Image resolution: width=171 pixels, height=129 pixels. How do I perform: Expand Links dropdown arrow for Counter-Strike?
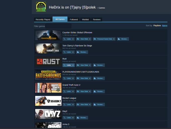point(73,39)
